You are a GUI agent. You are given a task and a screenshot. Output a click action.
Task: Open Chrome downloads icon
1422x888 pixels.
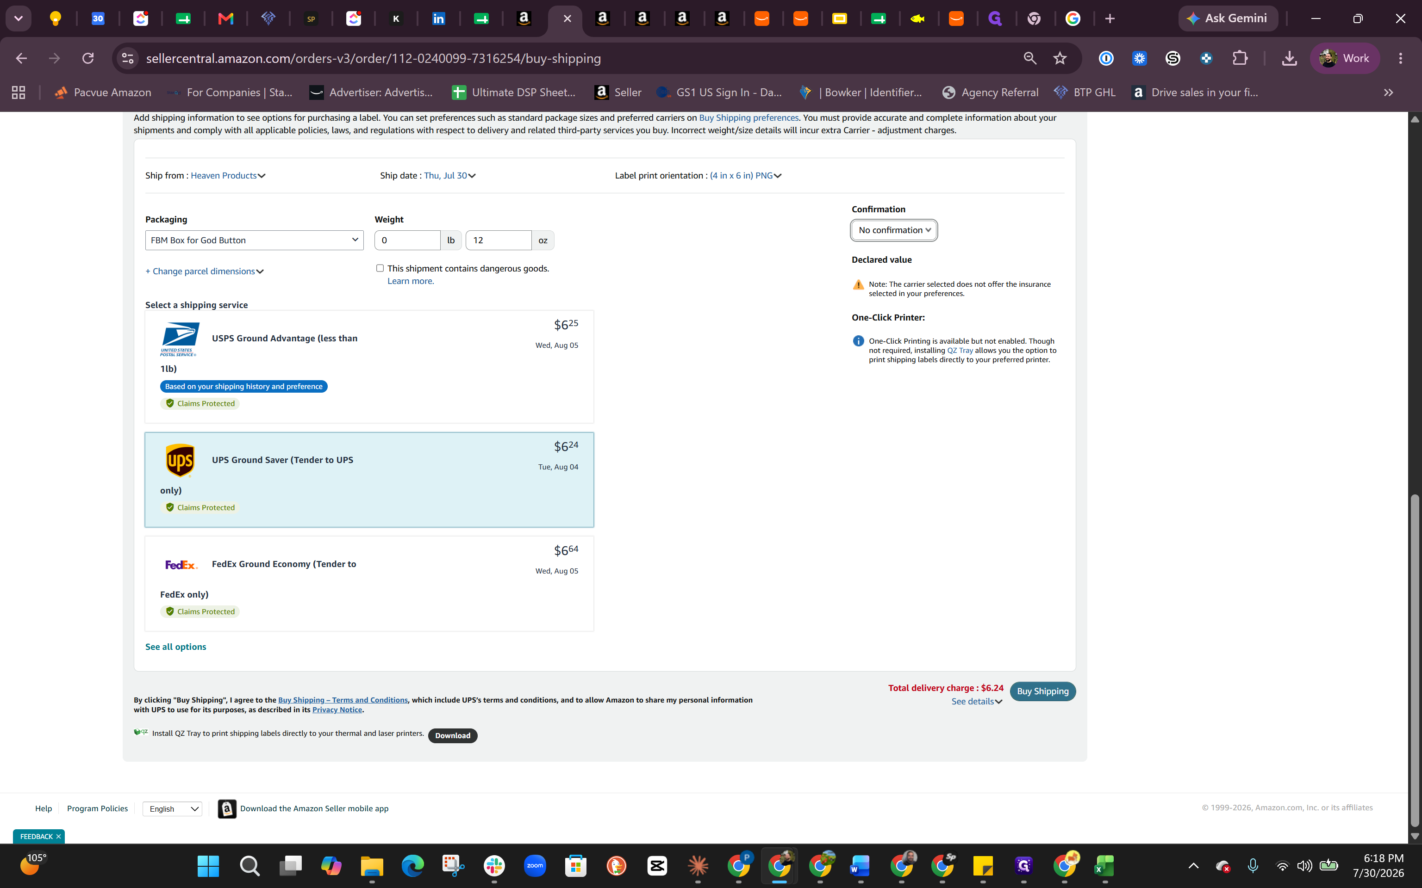click(1289, 58)
